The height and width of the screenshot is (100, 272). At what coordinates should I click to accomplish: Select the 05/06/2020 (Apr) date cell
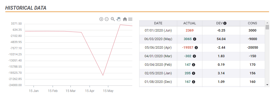pos(158,48)
